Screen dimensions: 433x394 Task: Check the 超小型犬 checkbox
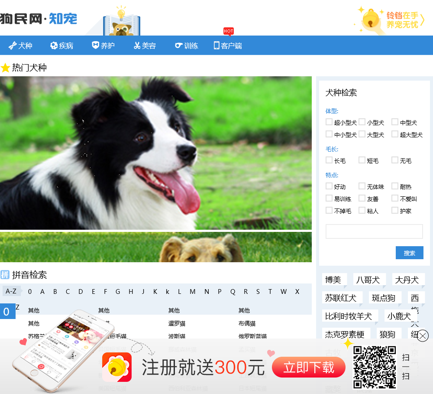tap(329, 122)
